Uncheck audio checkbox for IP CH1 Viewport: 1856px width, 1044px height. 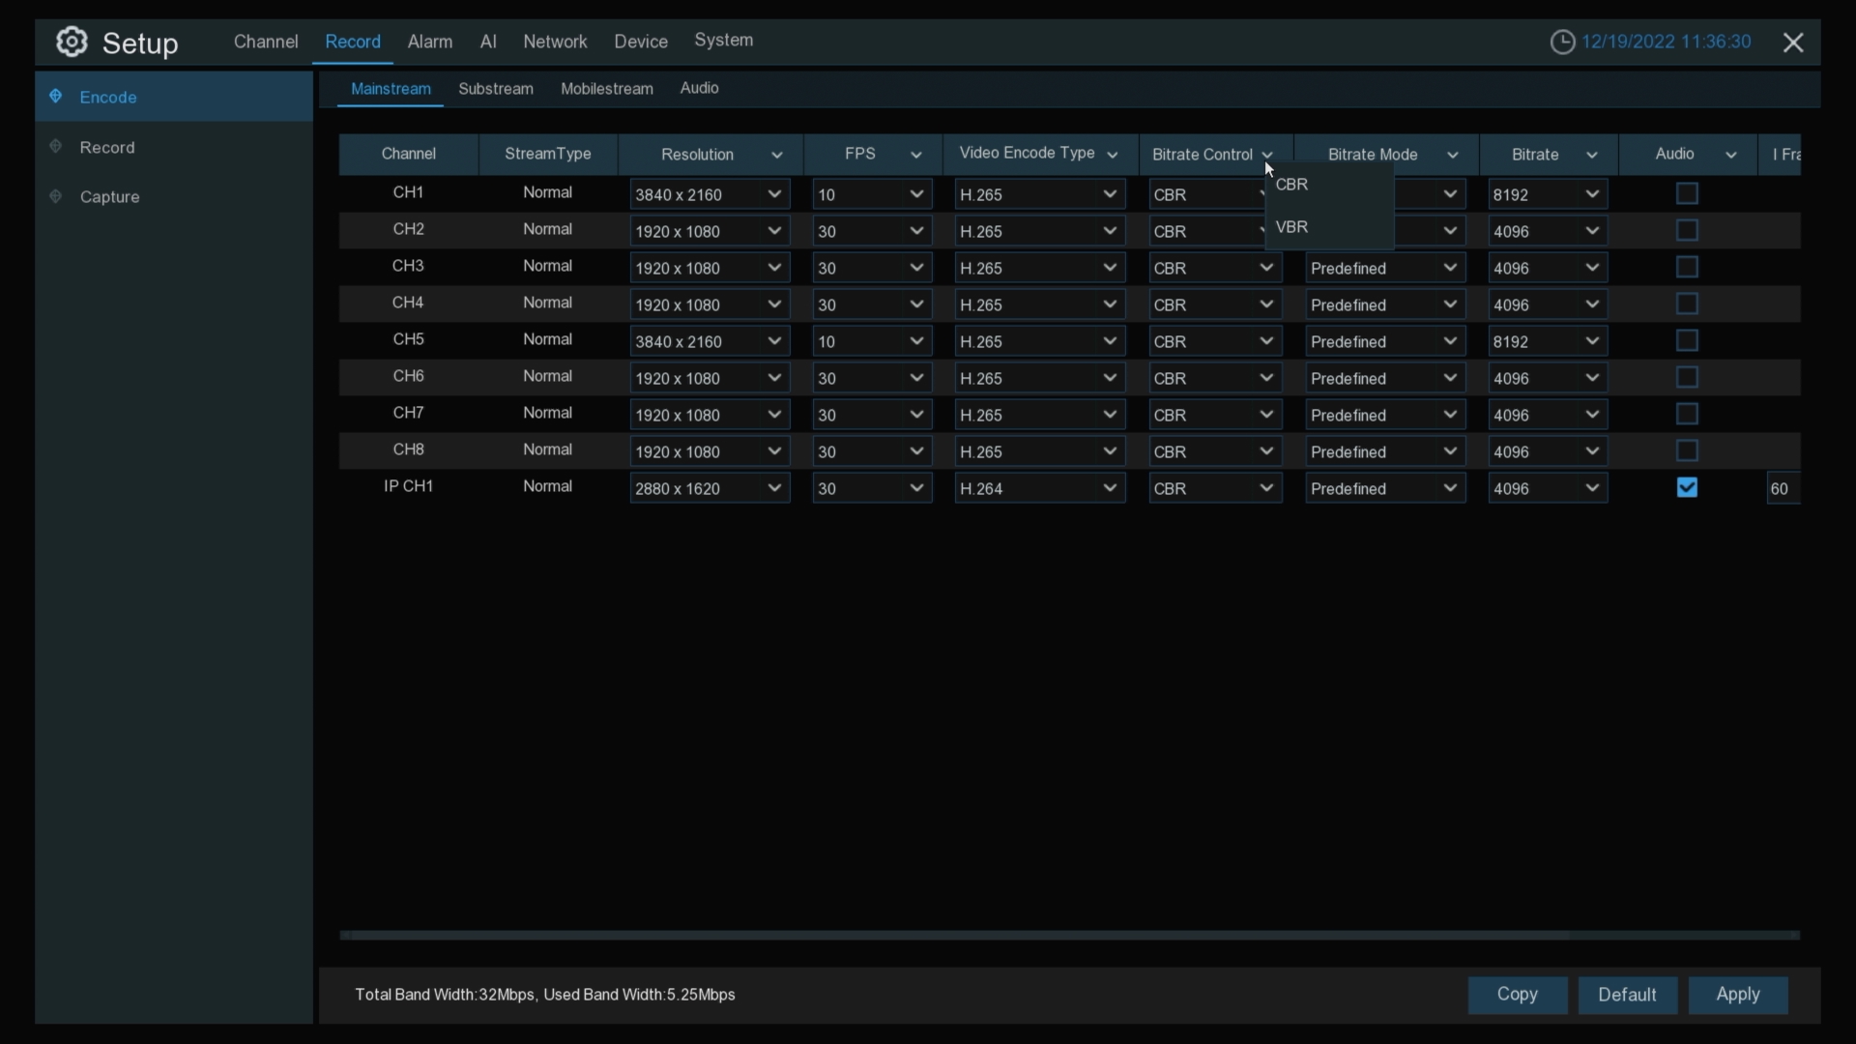tap(1687, 488)
